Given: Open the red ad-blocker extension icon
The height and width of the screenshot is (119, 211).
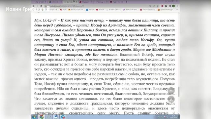Looking at the screenshot, I should [162, 6].
